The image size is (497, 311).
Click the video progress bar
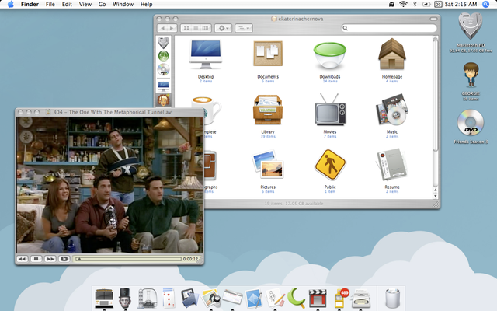coord(128,259)
